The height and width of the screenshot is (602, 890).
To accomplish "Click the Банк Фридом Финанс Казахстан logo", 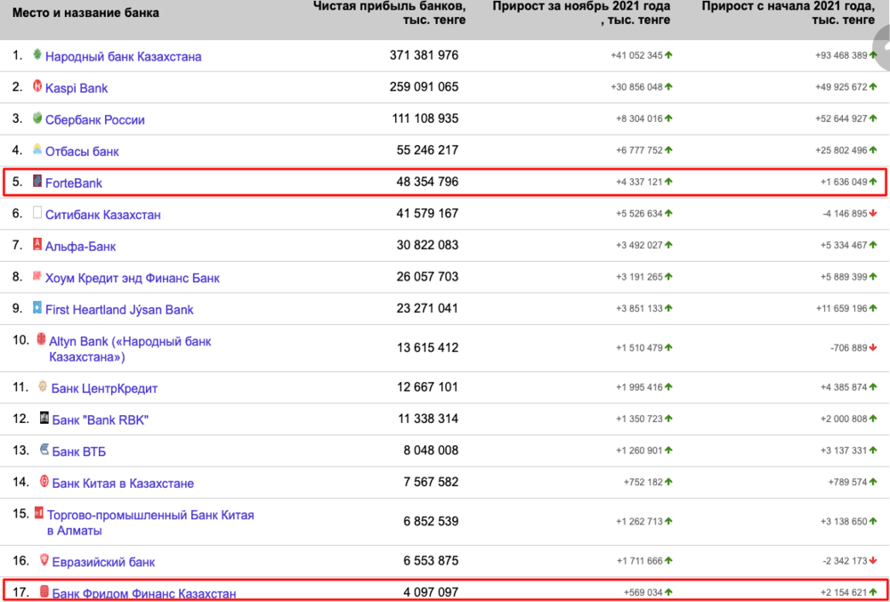I will click(x=44, y=592).
